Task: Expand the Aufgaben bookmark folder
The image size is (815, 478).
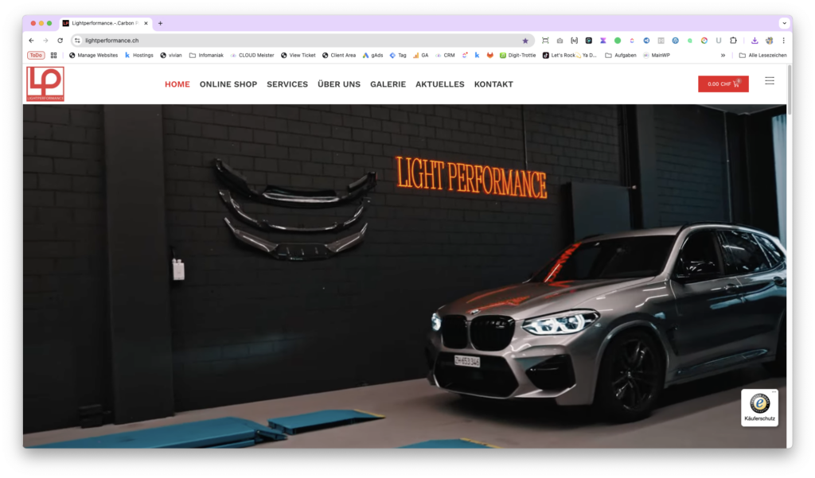Action: click(621, 55)
